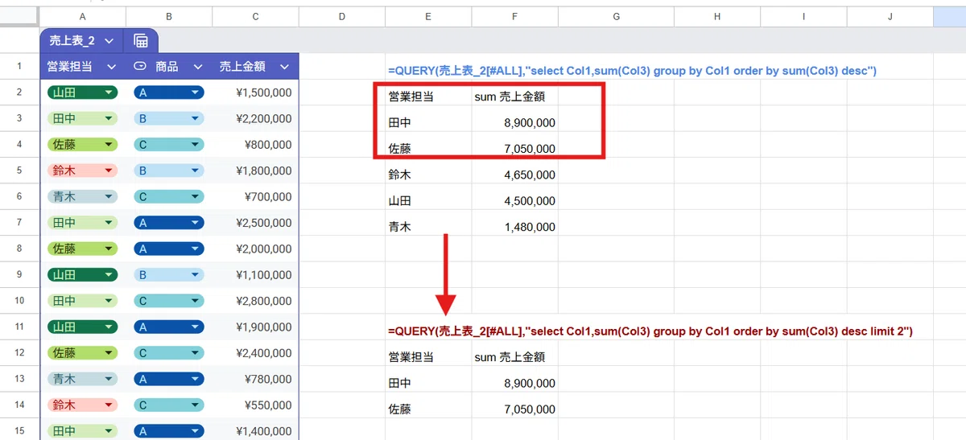The width and height of the screenshot is (966, 440).
Task: Open the 田中 chip in the ¥2,200,000 row
Action: point(82,118)
